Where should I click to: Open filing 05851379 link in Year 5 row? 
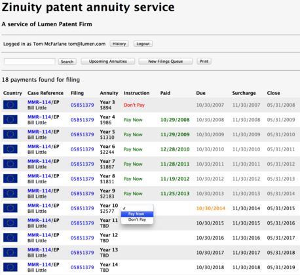click(83, 134)
